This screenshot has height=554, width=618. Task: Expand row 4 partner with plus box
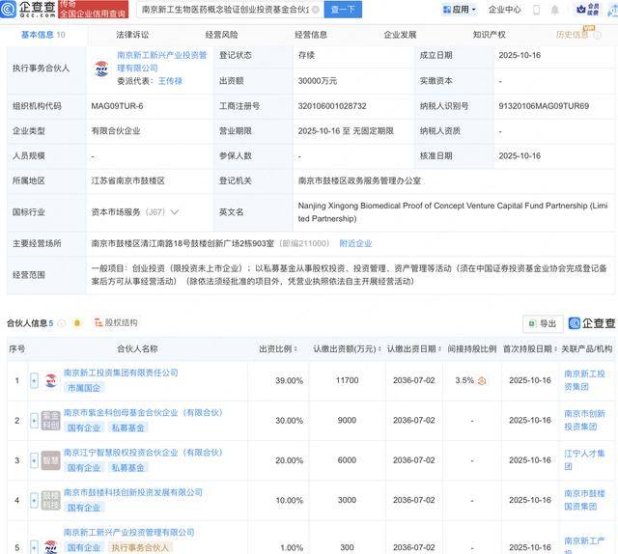click(34, 501)
